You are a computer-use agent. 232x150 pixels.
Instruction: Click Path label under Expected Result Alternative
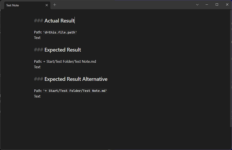38,91
